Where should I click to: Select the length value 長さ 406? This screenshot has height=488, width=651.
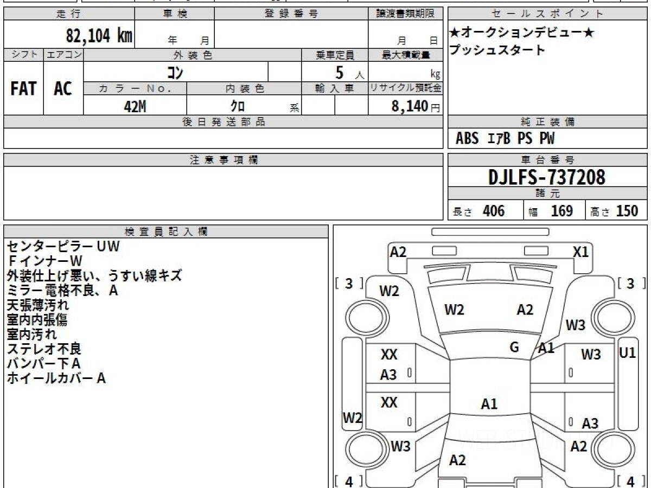pyautogui.click(x=478, y=211)
